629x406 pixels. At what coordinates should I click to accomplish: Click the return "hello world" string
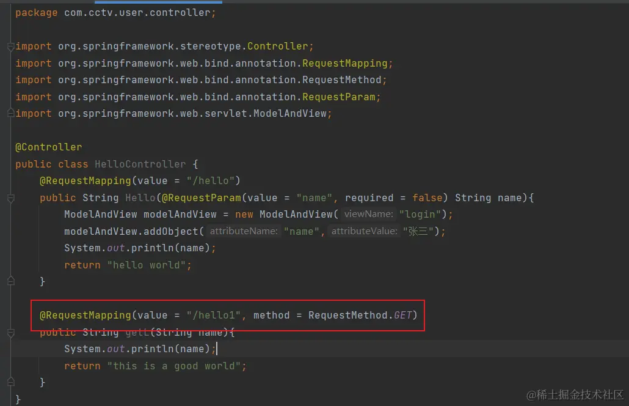[146, 265]
